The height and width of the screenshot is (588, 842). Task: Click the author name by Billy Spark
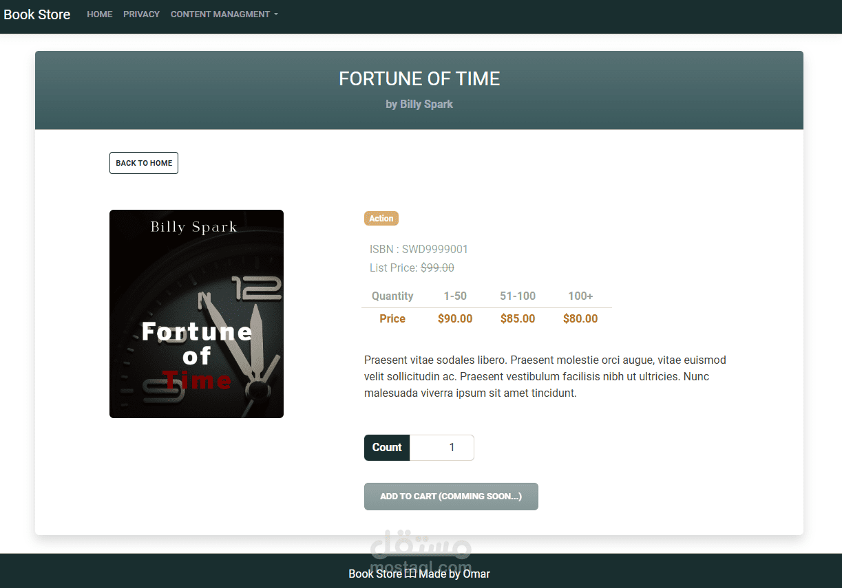[419, 105]
